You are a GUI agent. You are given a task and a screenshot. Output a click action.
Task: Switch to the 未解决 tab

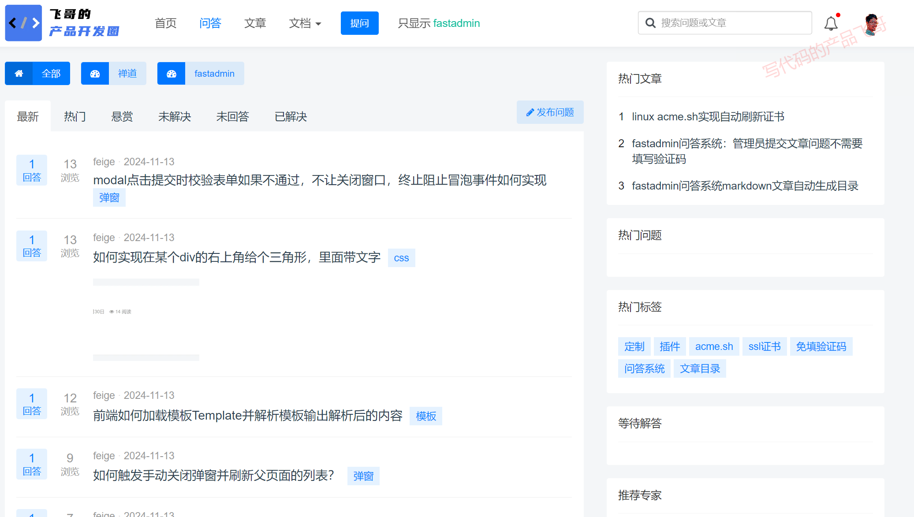[x=175, y=117]
